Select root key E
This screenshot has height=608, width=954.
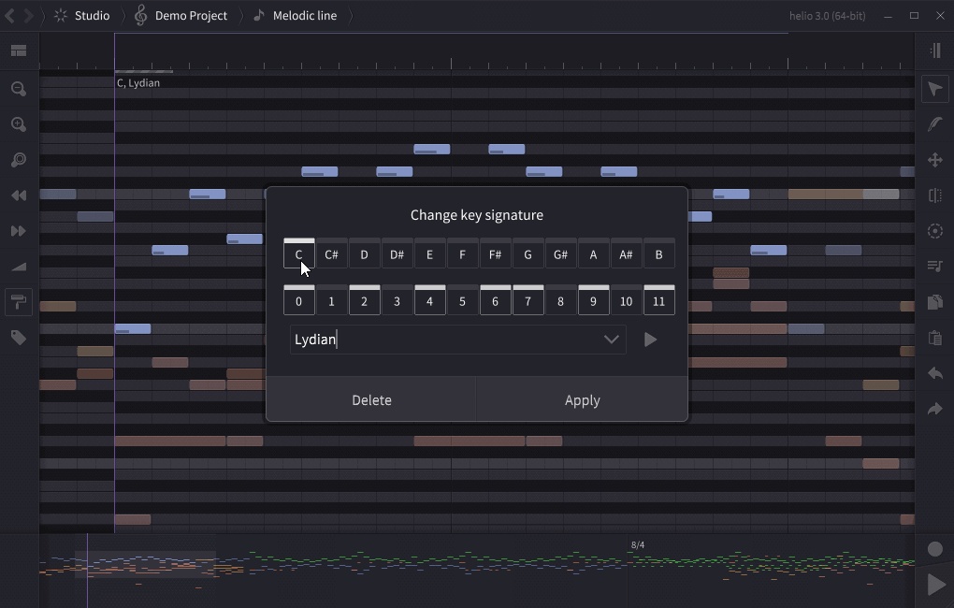point(429,253)
